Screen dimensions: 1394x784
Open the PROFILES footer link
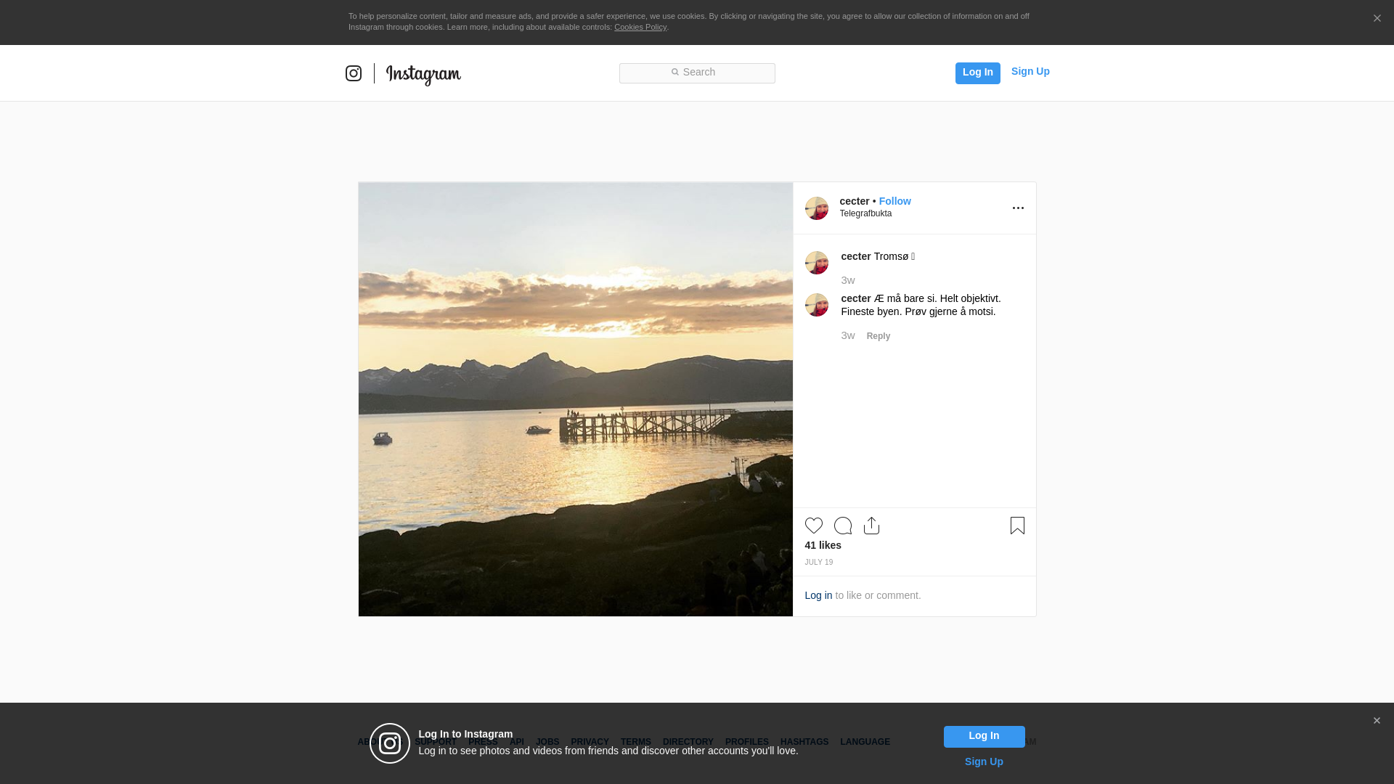click(746, 742)
